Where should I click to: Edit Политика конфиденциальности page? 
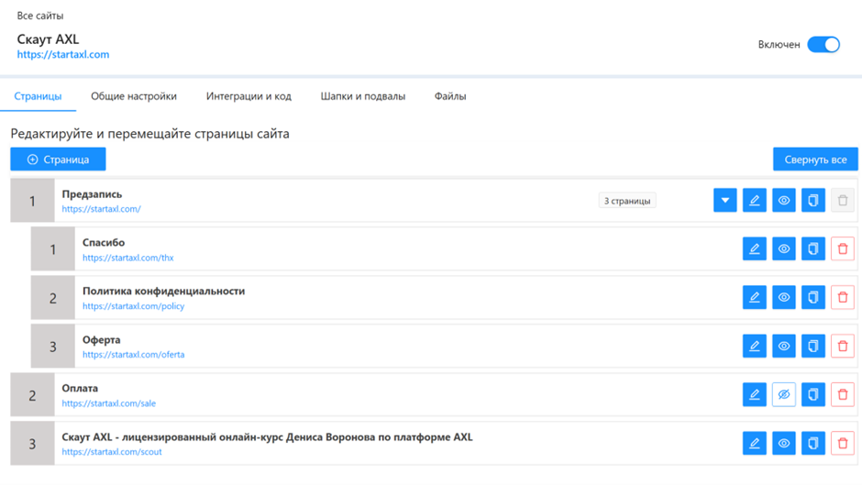pos(754,297)
